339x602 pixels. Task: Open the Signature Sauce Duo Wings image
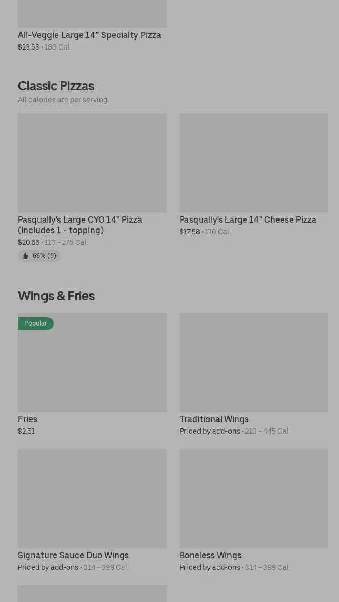[x=92, y=498]
